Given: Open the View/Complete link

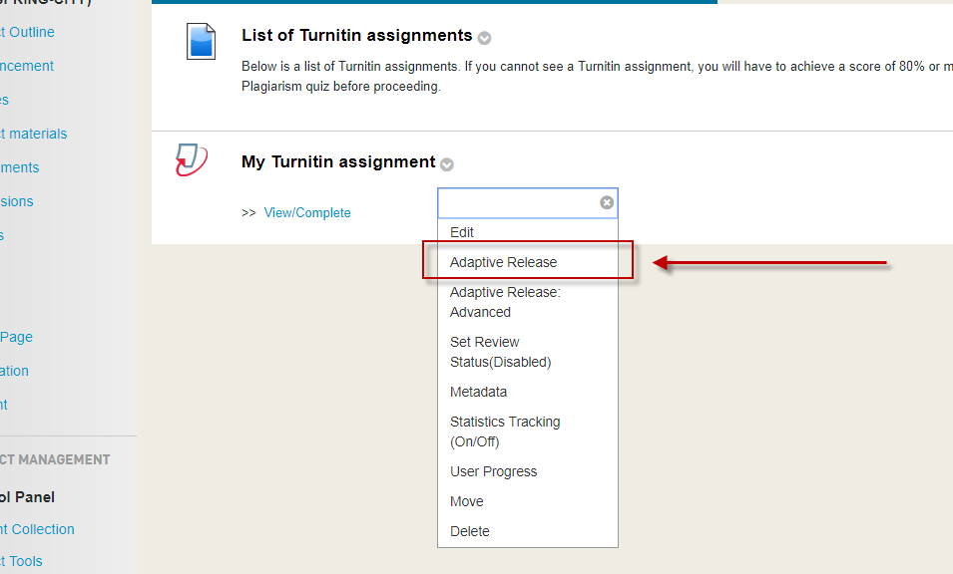Looking at the screenshot, I should point(307,212).
